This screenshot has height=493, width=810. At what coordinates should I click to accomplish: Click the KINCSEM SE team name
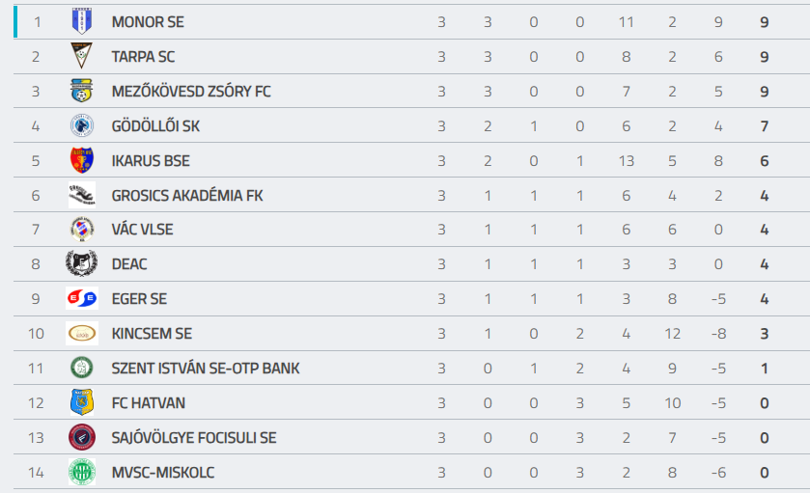tap(152, 334)
